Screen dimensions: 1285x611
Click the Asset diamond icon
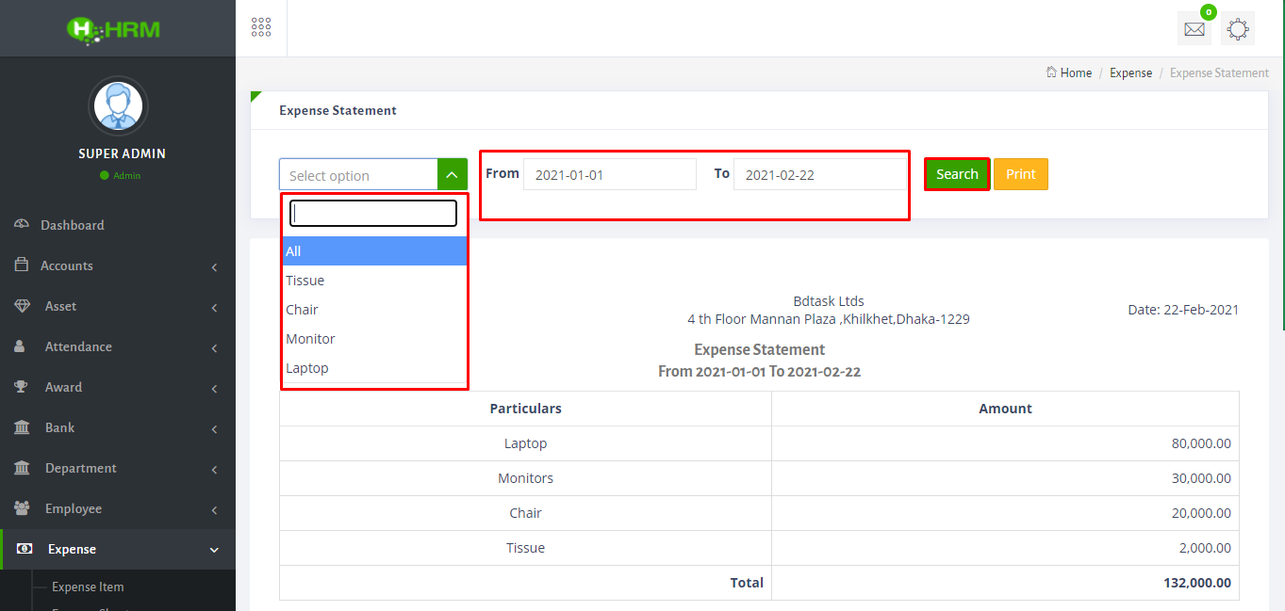click(x=22, y=306)
